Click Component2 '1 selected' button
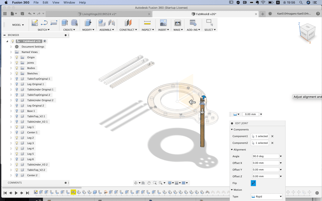Image resolution: width=322 pixels, height=201 pixels. click(260, 143)
